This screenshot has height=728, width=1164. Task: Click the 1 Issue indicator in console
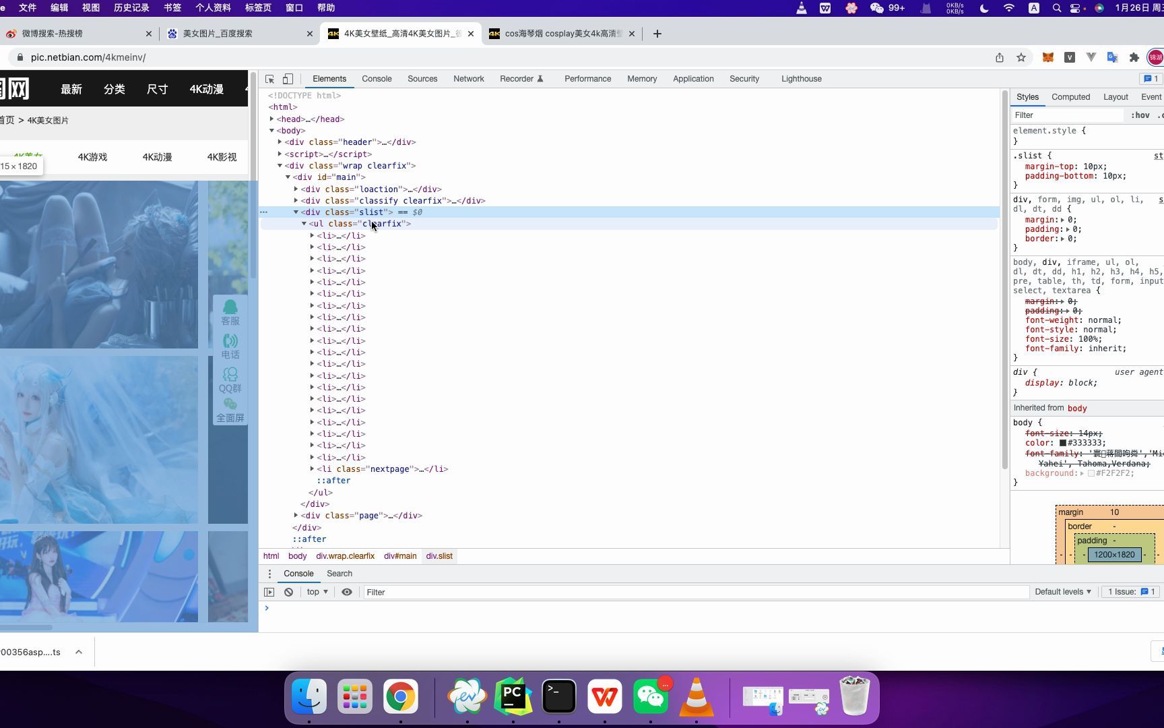click(1131, 592)
